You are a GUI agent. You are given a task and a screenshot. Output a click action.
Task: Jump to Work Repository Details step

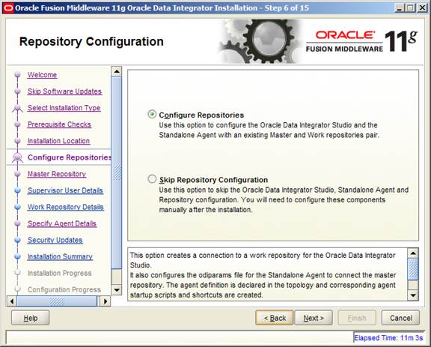[x=66, y=207]
